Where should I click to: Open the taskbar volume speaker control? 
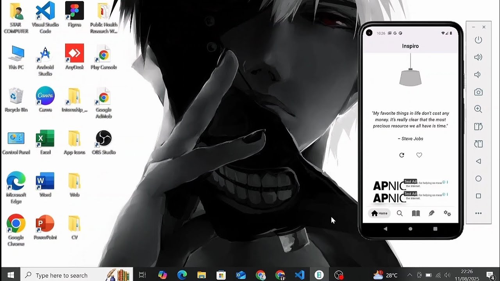pyautogui.click(x=448, y=275)
